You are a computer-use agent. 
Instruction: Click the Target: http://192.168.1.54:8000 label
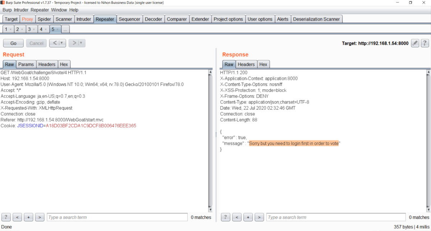pos(375,43)
